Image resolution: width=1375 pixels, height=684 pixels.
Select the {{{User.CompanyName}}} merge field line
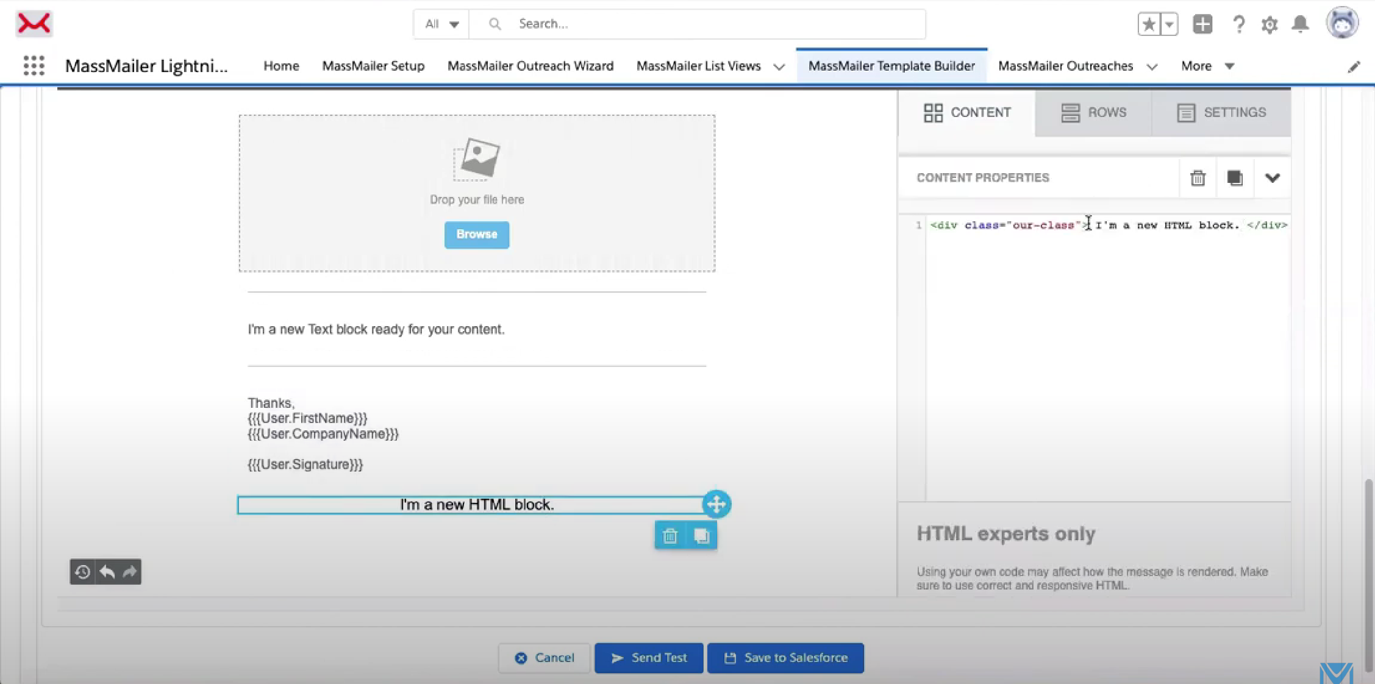[x=323, y=434]
